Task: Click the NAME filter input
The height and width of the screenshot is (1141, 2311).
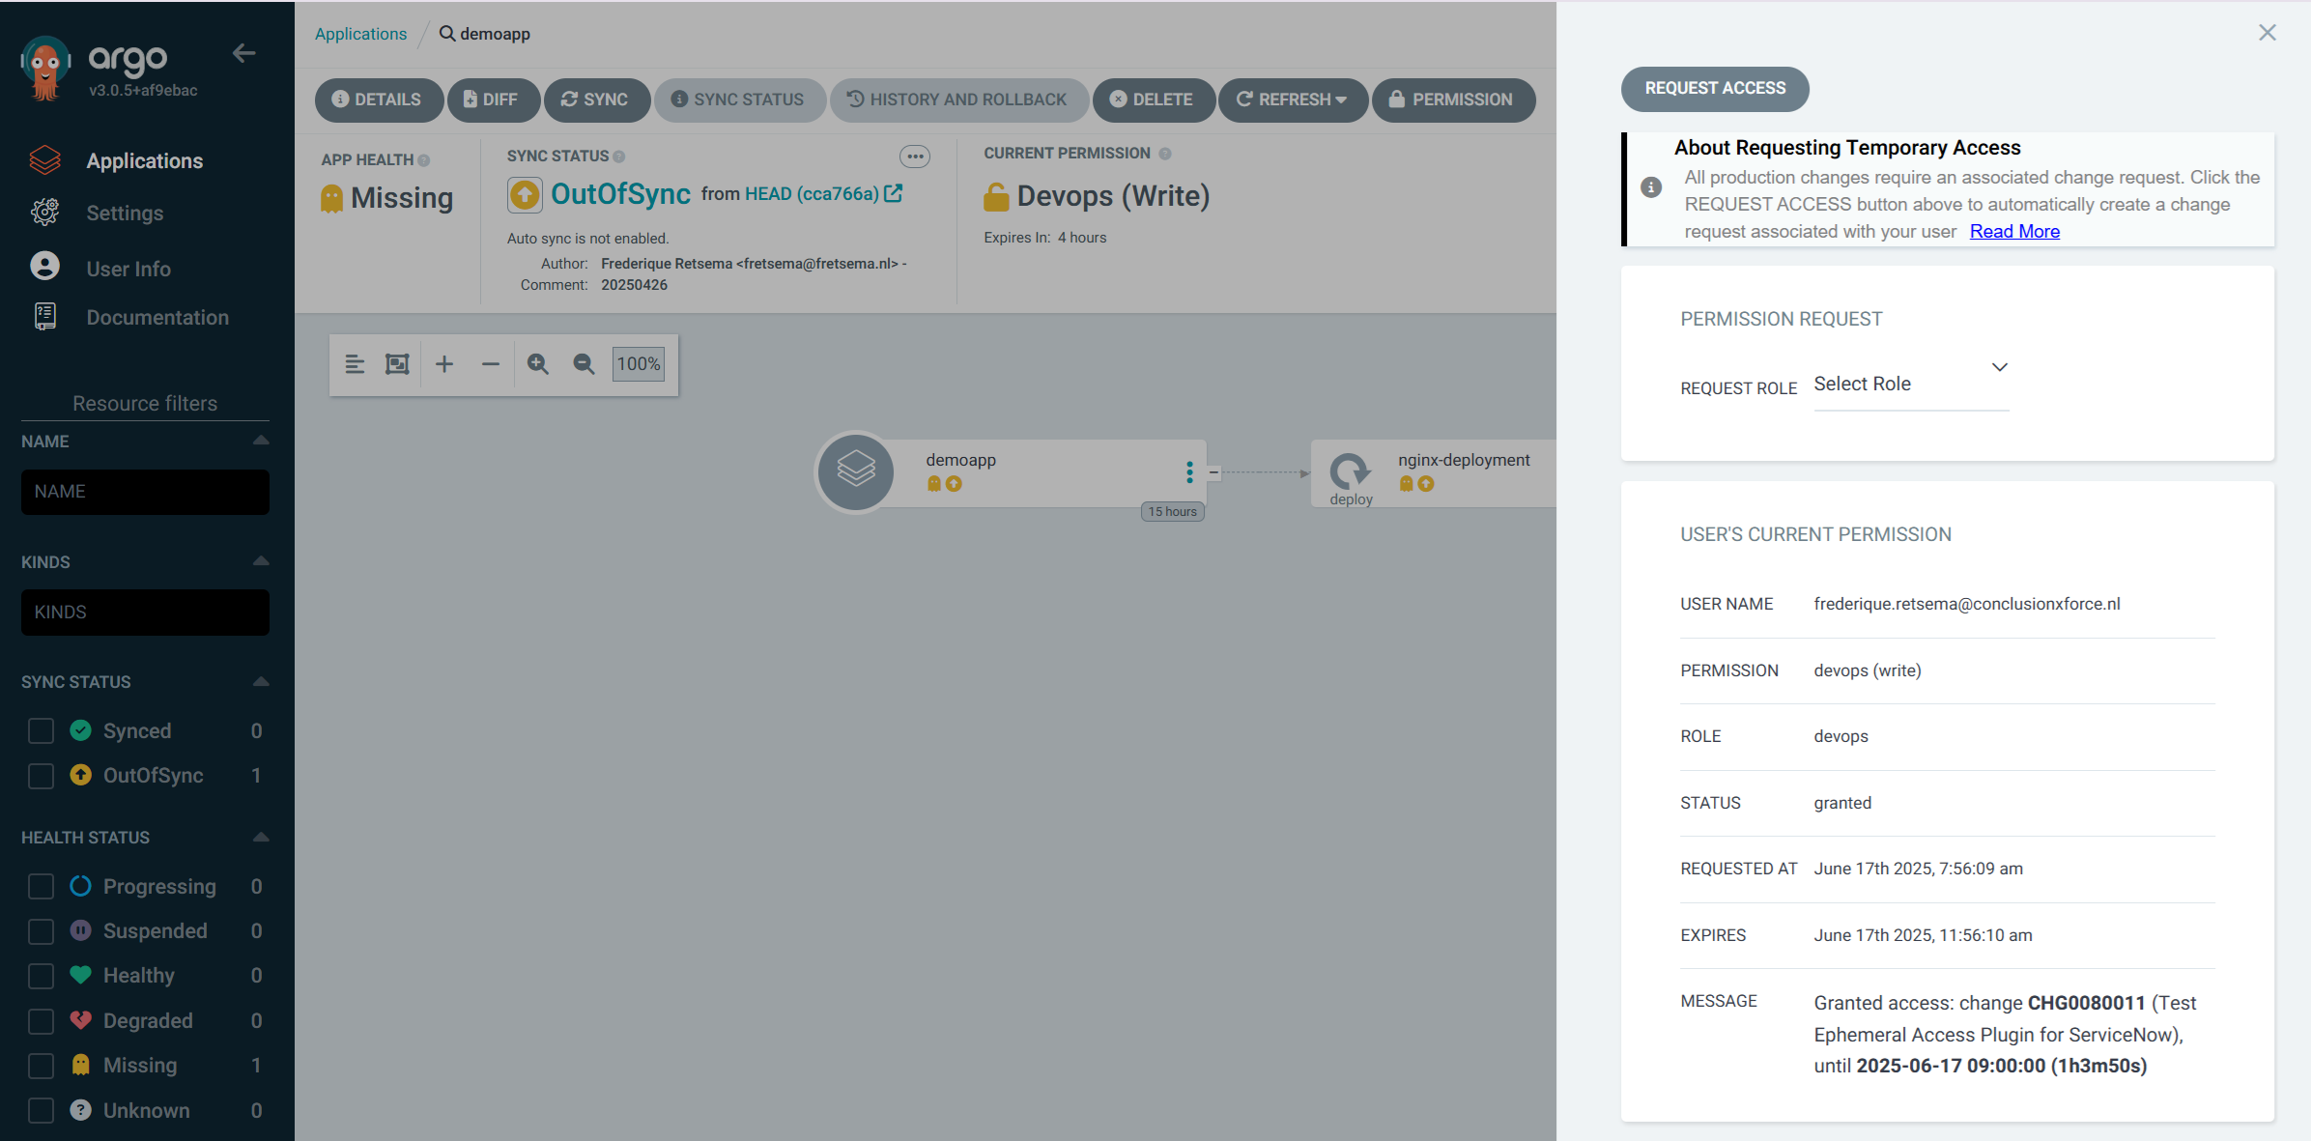Action: (x=145, y=492)
